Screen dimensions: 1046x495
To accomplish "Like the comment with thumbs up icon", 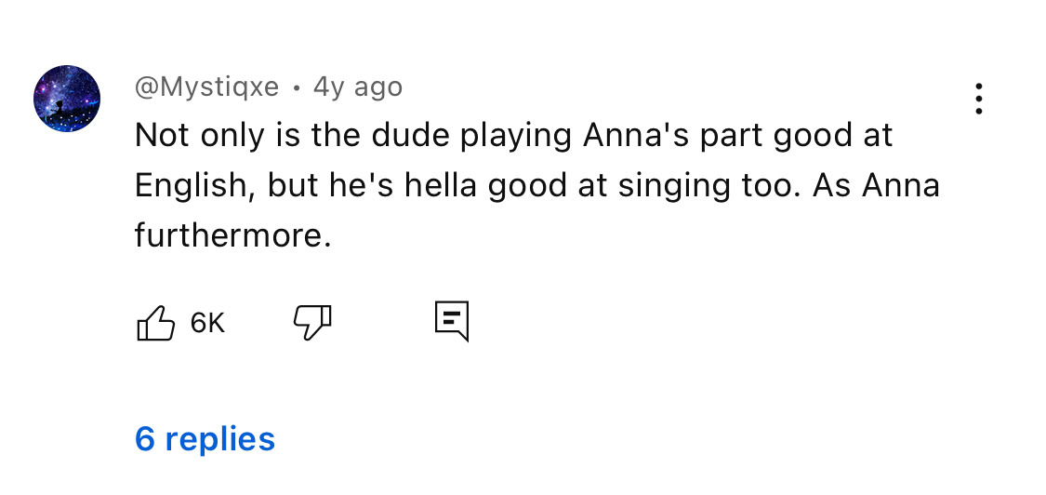I will [x=155, y=323].
